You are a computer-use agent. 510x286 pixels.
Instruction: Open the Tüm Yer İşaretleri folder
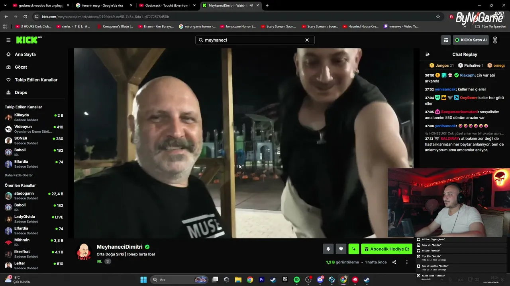pos(491,27)
